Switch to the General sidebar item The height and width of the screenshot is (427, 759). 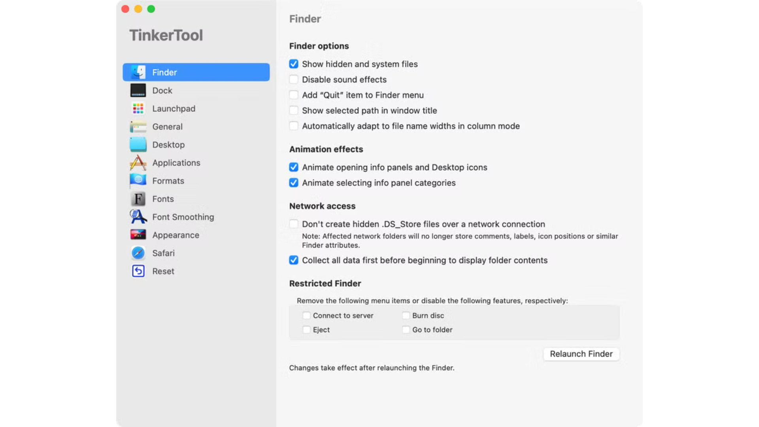167,127
